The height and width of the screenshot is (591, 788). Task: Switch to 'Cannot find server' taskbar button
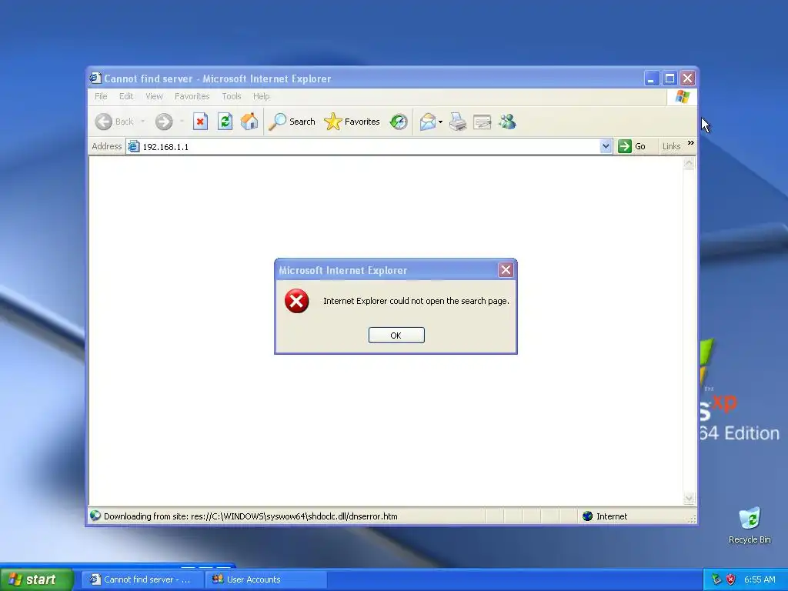(x=142, y=579)
